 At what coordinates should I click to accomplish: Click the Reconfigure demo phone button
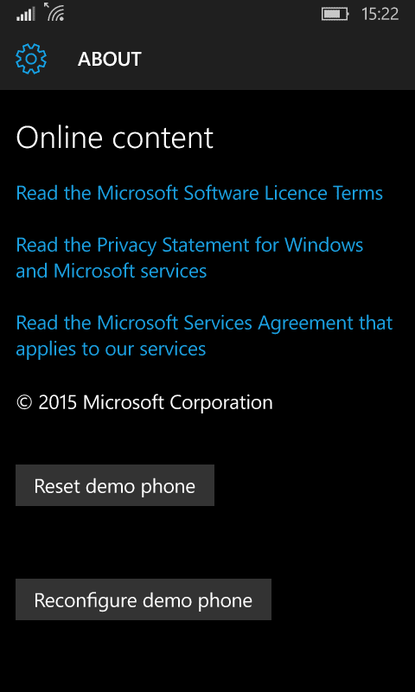click(144, 599)
